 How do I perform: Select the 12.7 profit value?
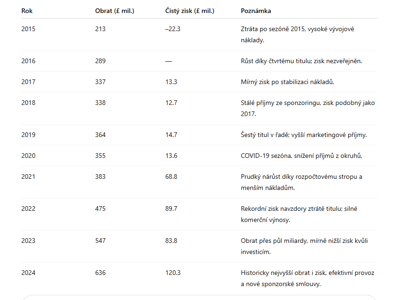point(171,103)
